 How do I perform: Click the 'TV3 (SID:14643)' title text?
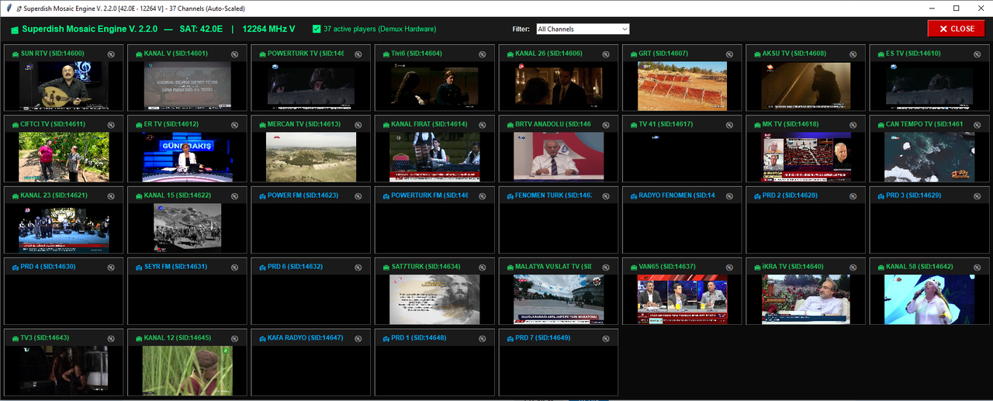pos(45,338)
